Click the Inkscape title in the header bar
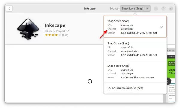The height and width of the screenshot is (108, 180). [90, 8]
